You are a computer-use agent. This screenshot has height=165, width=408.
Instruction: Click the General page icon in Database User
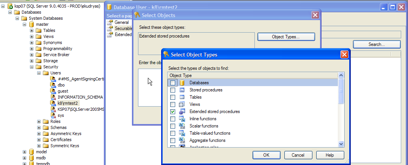click(110, 22)
